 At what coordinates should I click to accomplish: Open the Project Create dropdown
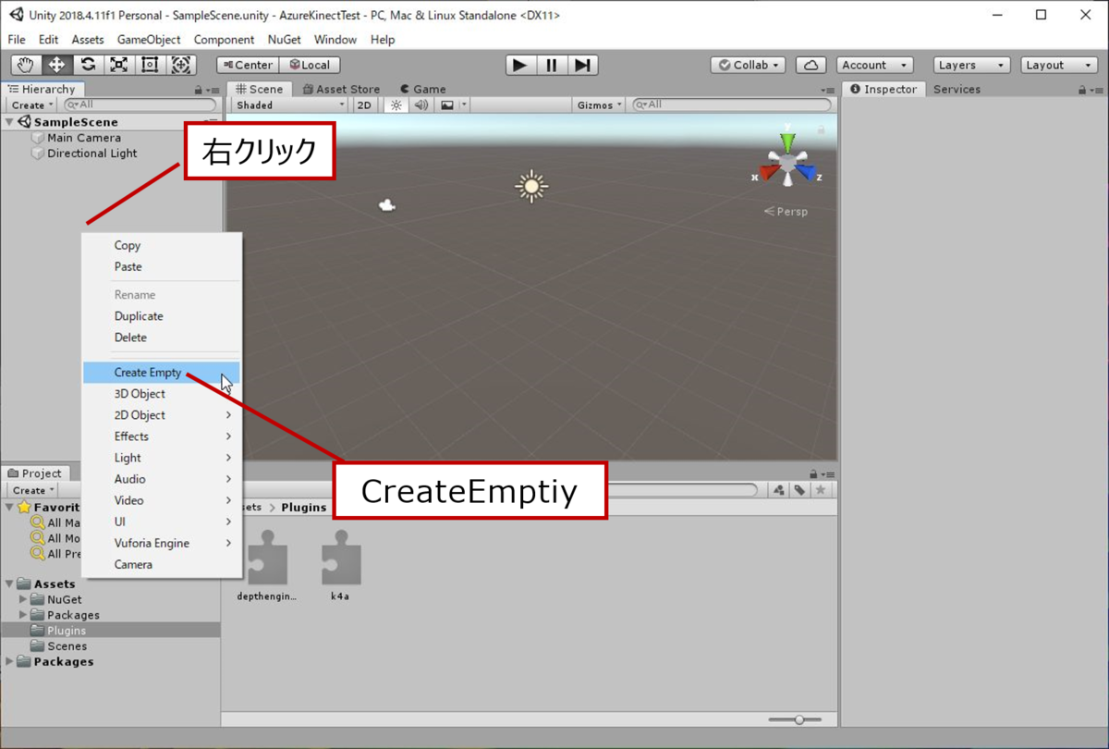point(32,490)
